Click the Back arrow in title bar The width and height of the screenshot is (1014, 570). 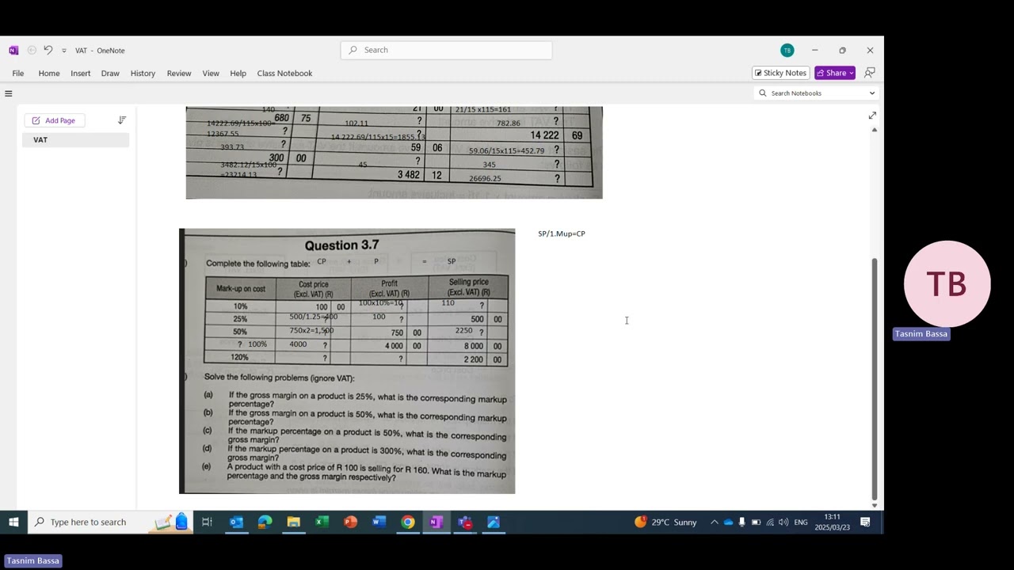click(x=32, y=50)
